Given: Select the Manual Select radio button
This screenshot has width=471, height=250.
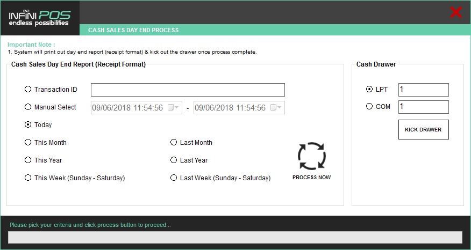Looking at the screenshot, I should (x=28, y=107).
